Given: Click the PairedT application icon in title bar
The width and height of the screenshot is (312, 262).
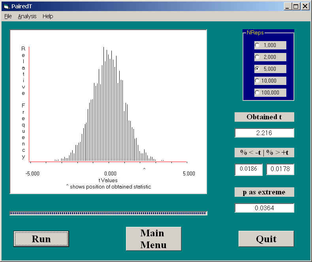Looking at the screenshot, I should pos(6,6).
